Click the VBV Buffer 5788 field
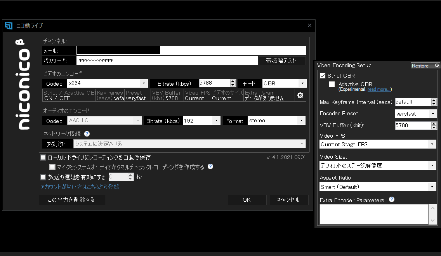 (413, 125)
